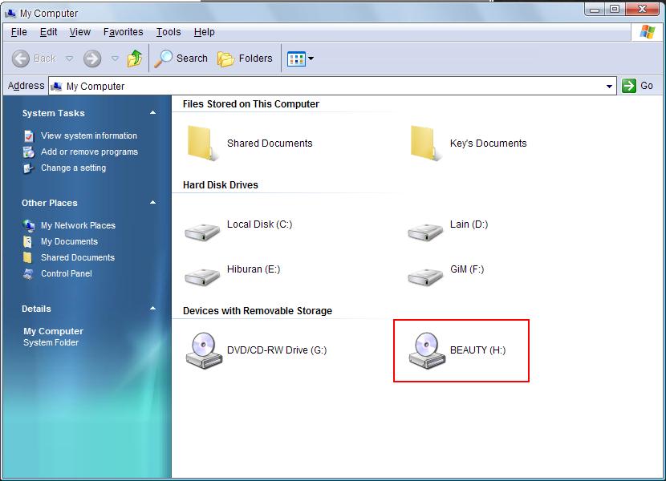Open the Back history dropdown arrow
The width and height of the screenshot is (666, 481).
[69, 59]
